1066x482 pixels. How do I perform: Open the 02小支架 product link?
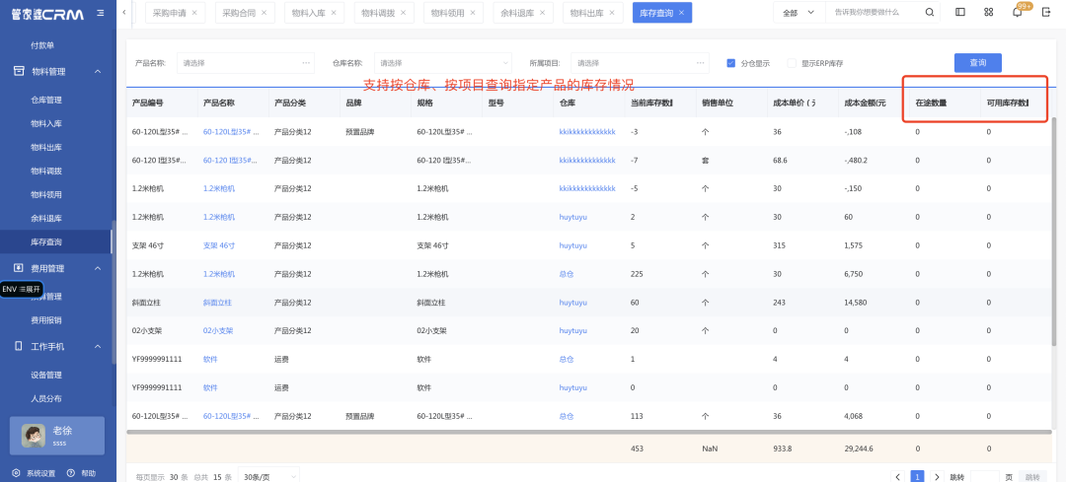pyautogui.click(x=218, y=330)
